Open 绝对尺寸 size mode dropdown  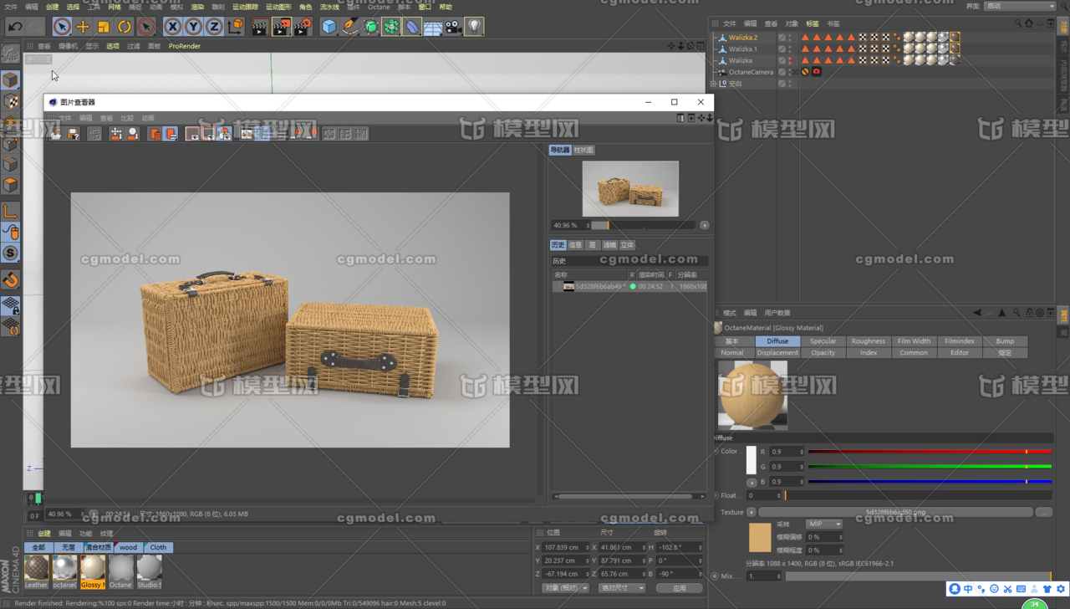point(622,588)
